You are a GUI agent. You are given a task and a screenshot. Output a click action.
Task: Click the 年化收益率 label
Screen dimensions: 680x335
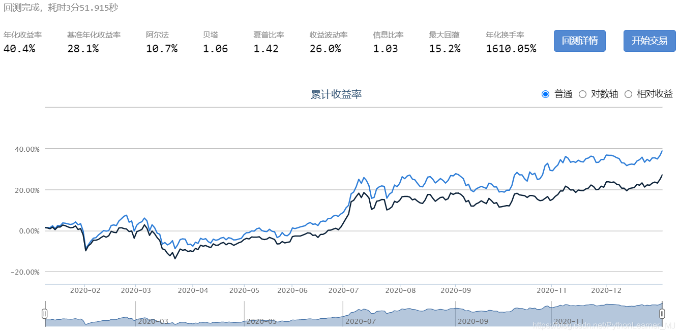[x=23, y=35]
